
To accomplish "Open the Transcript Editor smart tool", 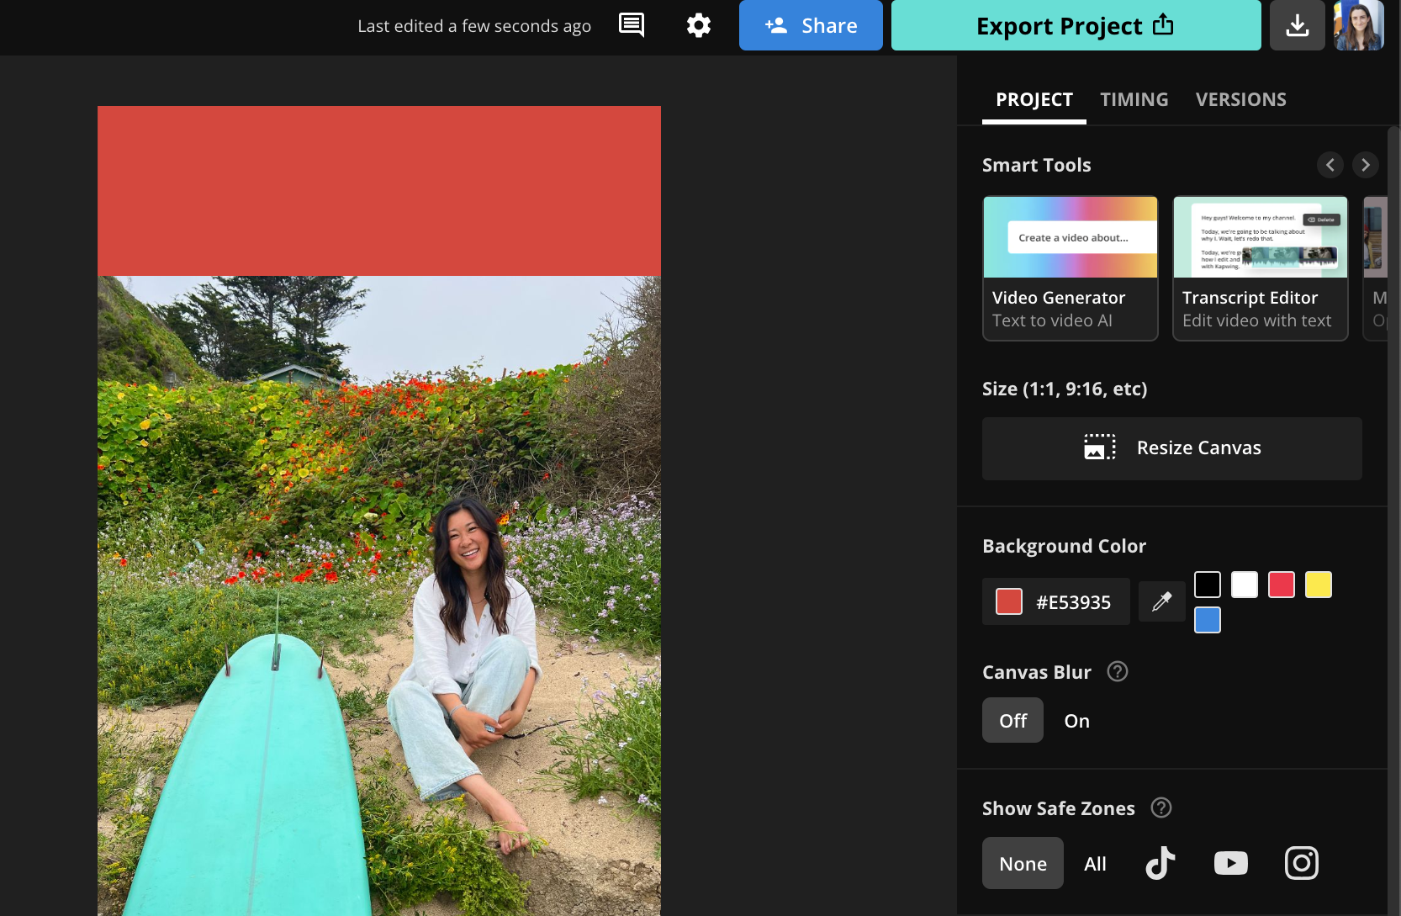I will pos(1261,268).
